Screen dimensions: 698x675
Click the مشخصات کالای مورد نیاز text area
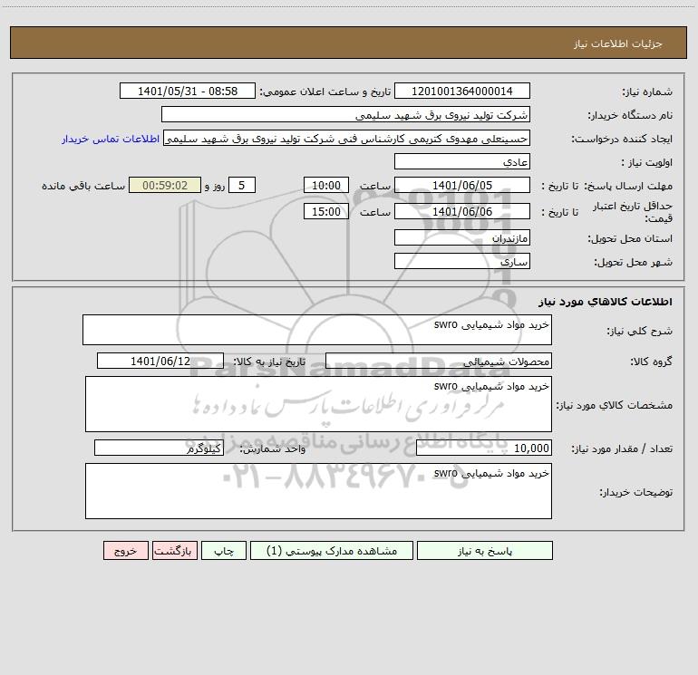(318, 404)
